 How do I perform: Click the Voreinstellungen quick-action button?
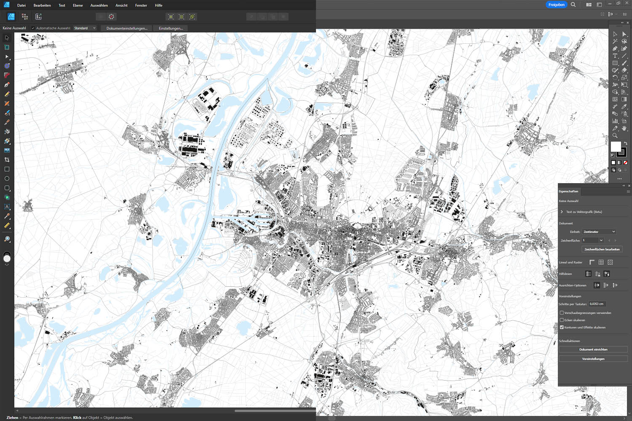(593, 359)
